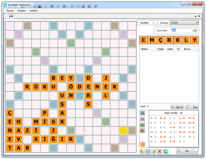Select the L tile in the rack
This screenshot has width=206, height=159.
tap(186, 40)
